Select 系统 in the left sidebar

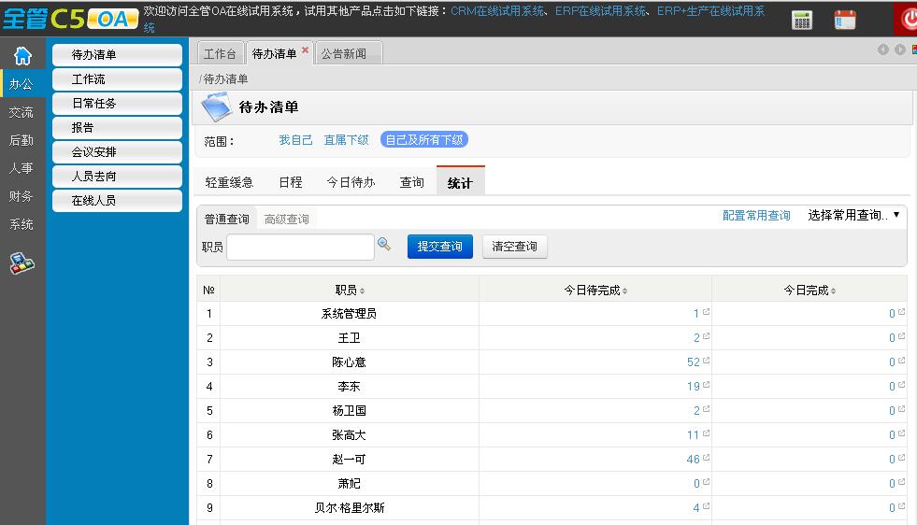click(21, 224)
